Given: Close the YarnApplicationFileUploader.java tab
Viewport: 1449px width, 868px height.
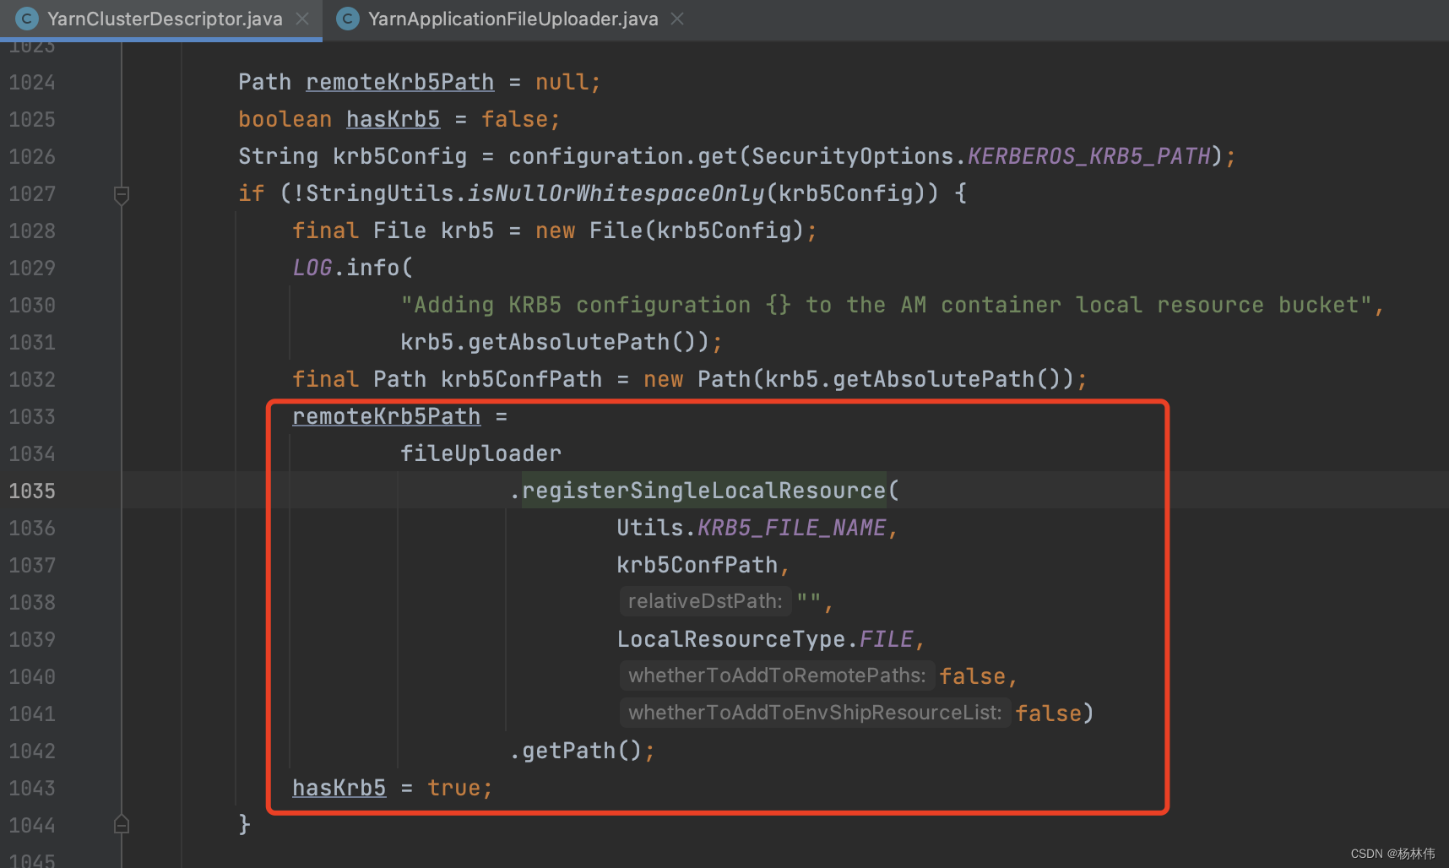Looking at the screenshot, I should coord(677,19).
